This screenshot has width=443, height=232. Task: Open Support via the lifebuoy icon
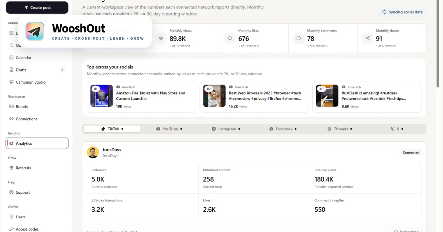[11, 193]
